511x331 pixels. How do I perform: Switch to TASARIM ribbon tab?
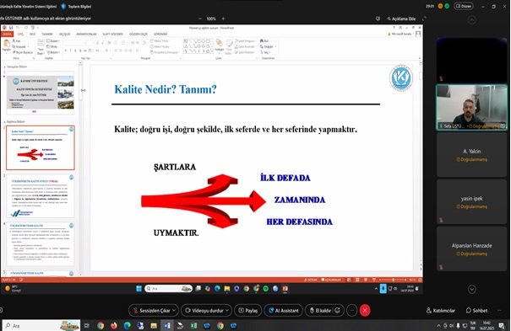(47, 34)
